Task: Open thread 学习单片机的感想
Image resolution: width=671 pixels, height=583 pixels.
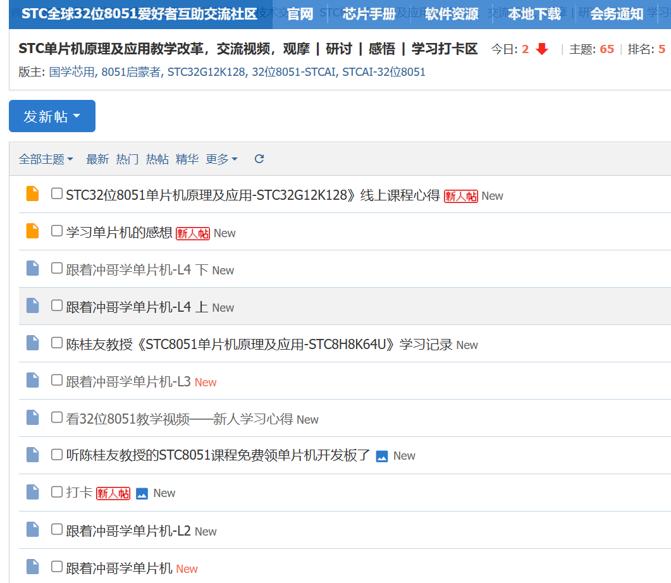Action: pyautogui.click(x=119, y=233)
